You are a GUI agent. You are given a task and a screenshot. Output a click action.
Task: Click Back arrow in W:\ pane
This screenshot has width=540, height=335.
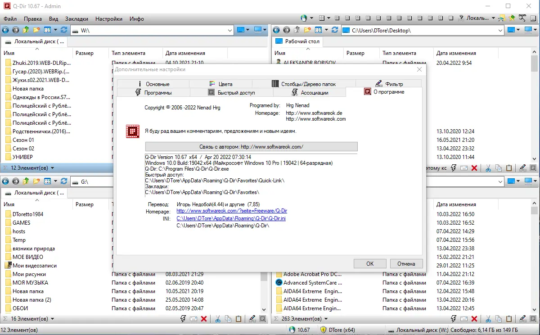5,30
